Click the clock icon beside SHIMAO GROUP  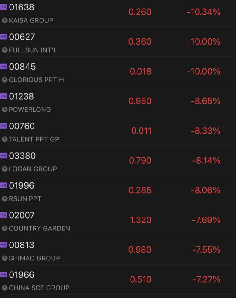(5, 258)
